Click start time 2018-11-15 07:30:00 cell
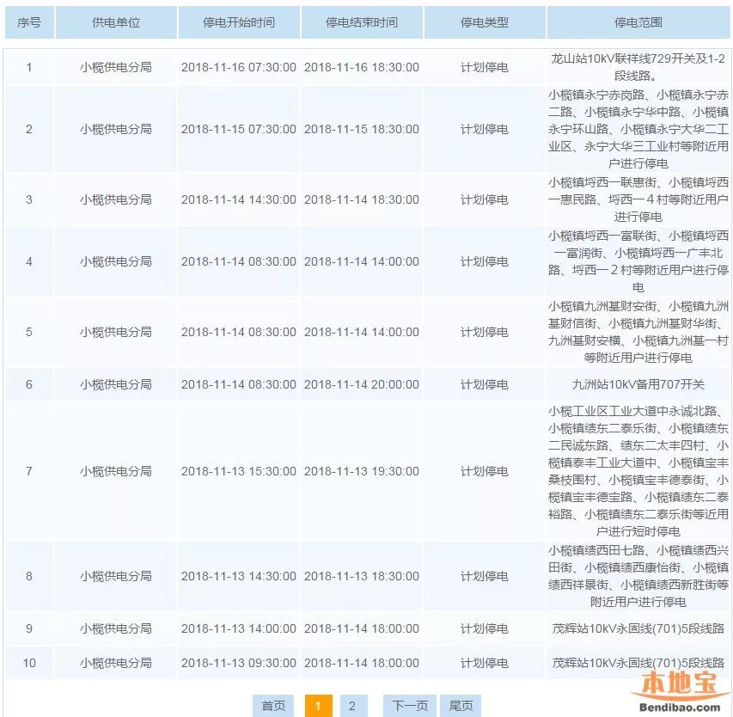 [239, 129]
